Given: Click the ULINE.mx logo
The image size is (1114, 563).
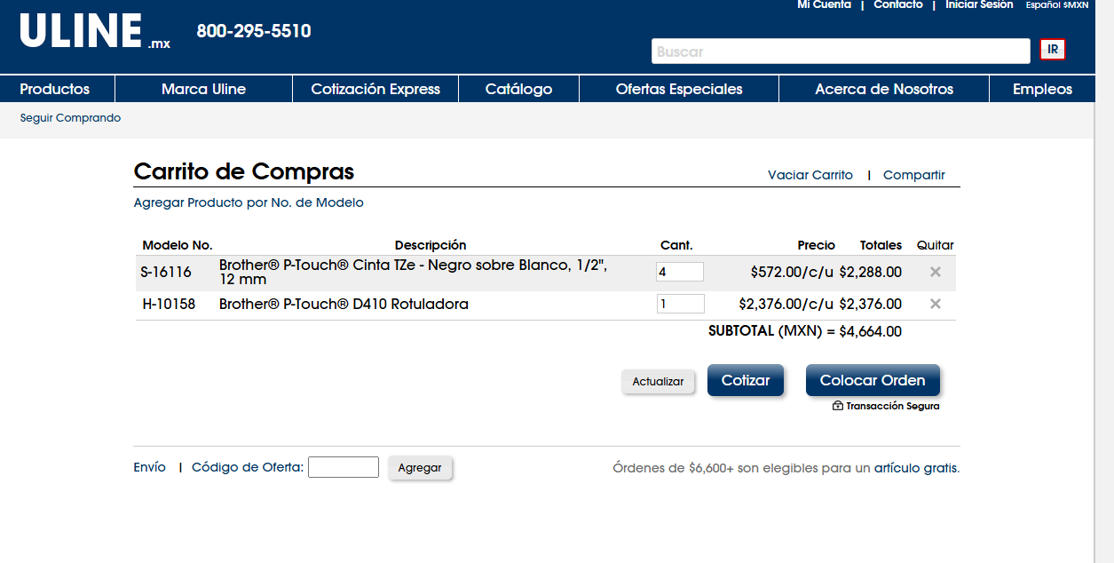Looking at the screenshot, I should [94, 32].
